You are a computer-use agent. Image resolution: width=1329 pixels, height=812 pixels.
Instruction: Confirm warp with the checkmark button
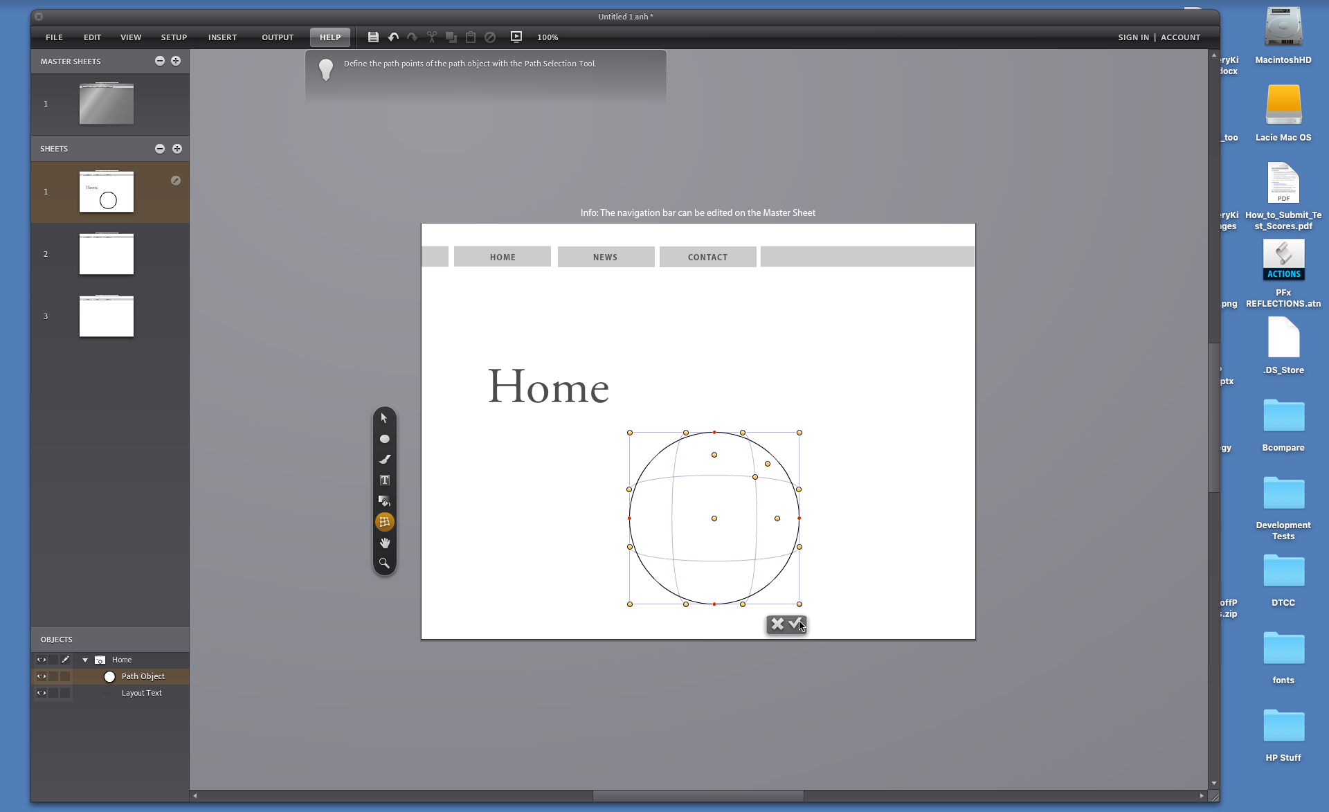pos(795,624)
